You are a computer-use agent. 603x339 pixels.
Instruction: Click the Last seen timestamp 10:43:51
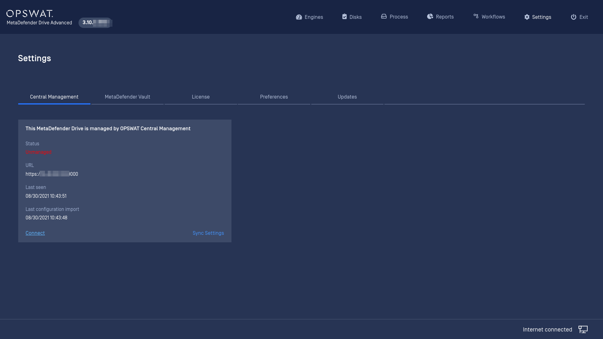click(x=46, y=196)
